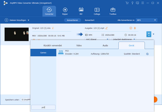
Task: Open Untertitel deaktivieren dropdown
Action: coord(124,39)
